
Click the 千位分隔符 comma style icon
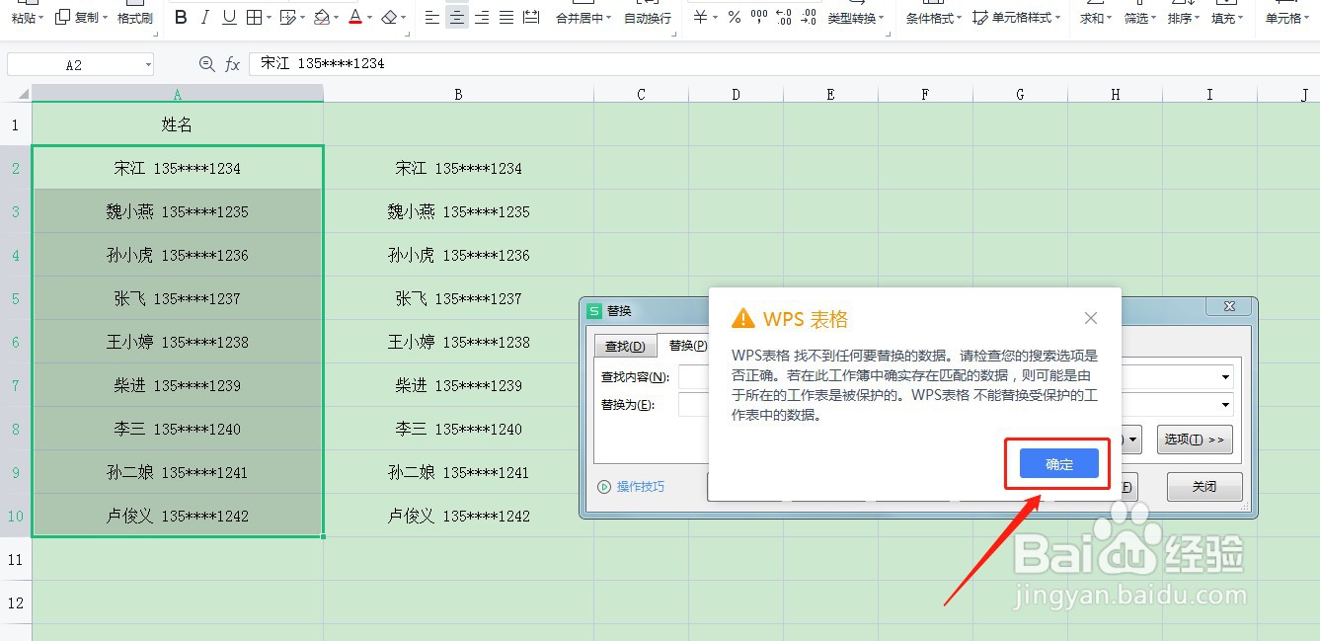pyautogui.click(x=758, y=17)
